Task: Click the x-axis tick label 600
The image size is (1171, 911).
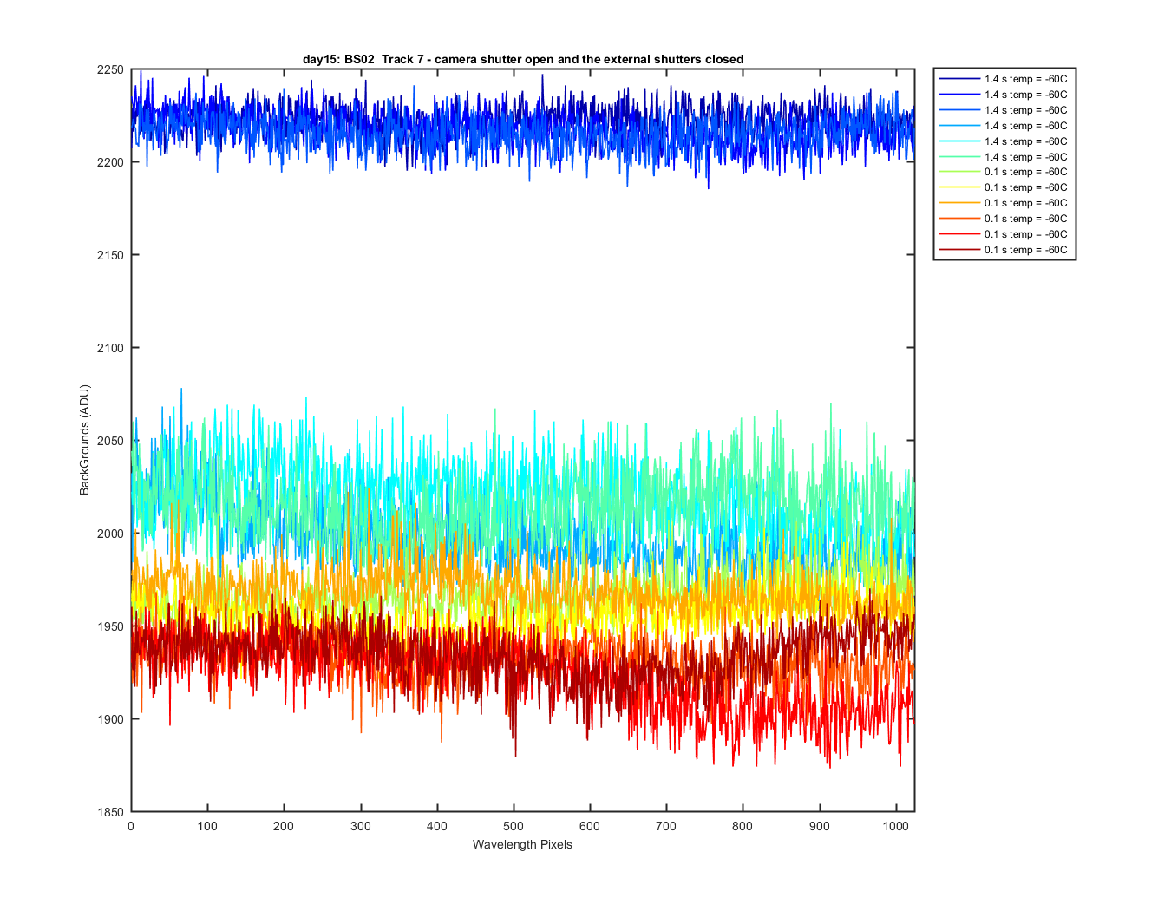Action: pyautogui.click(x=590, y=826)
